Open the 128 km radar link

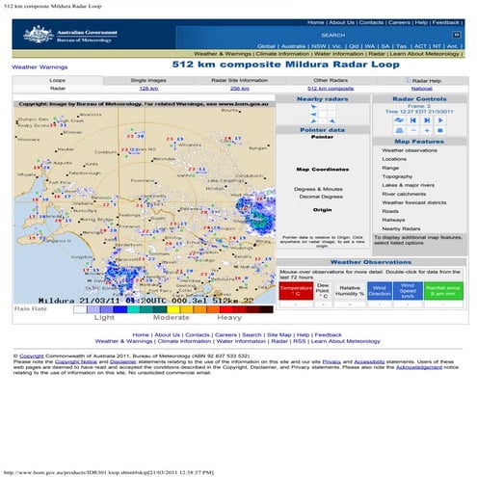tap(148, 89)
